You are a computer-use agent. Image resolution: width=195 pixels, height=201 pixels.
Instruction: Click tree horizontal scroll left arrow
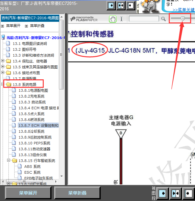3,181
